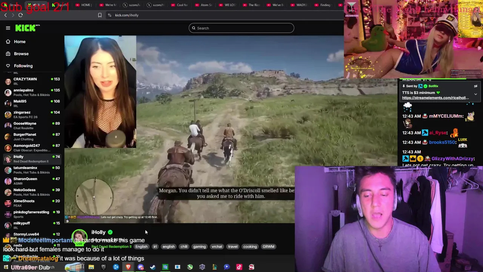This screenshot has height=272, width=483.
Task: Click the cooking tag
Action: pos(250,247)
